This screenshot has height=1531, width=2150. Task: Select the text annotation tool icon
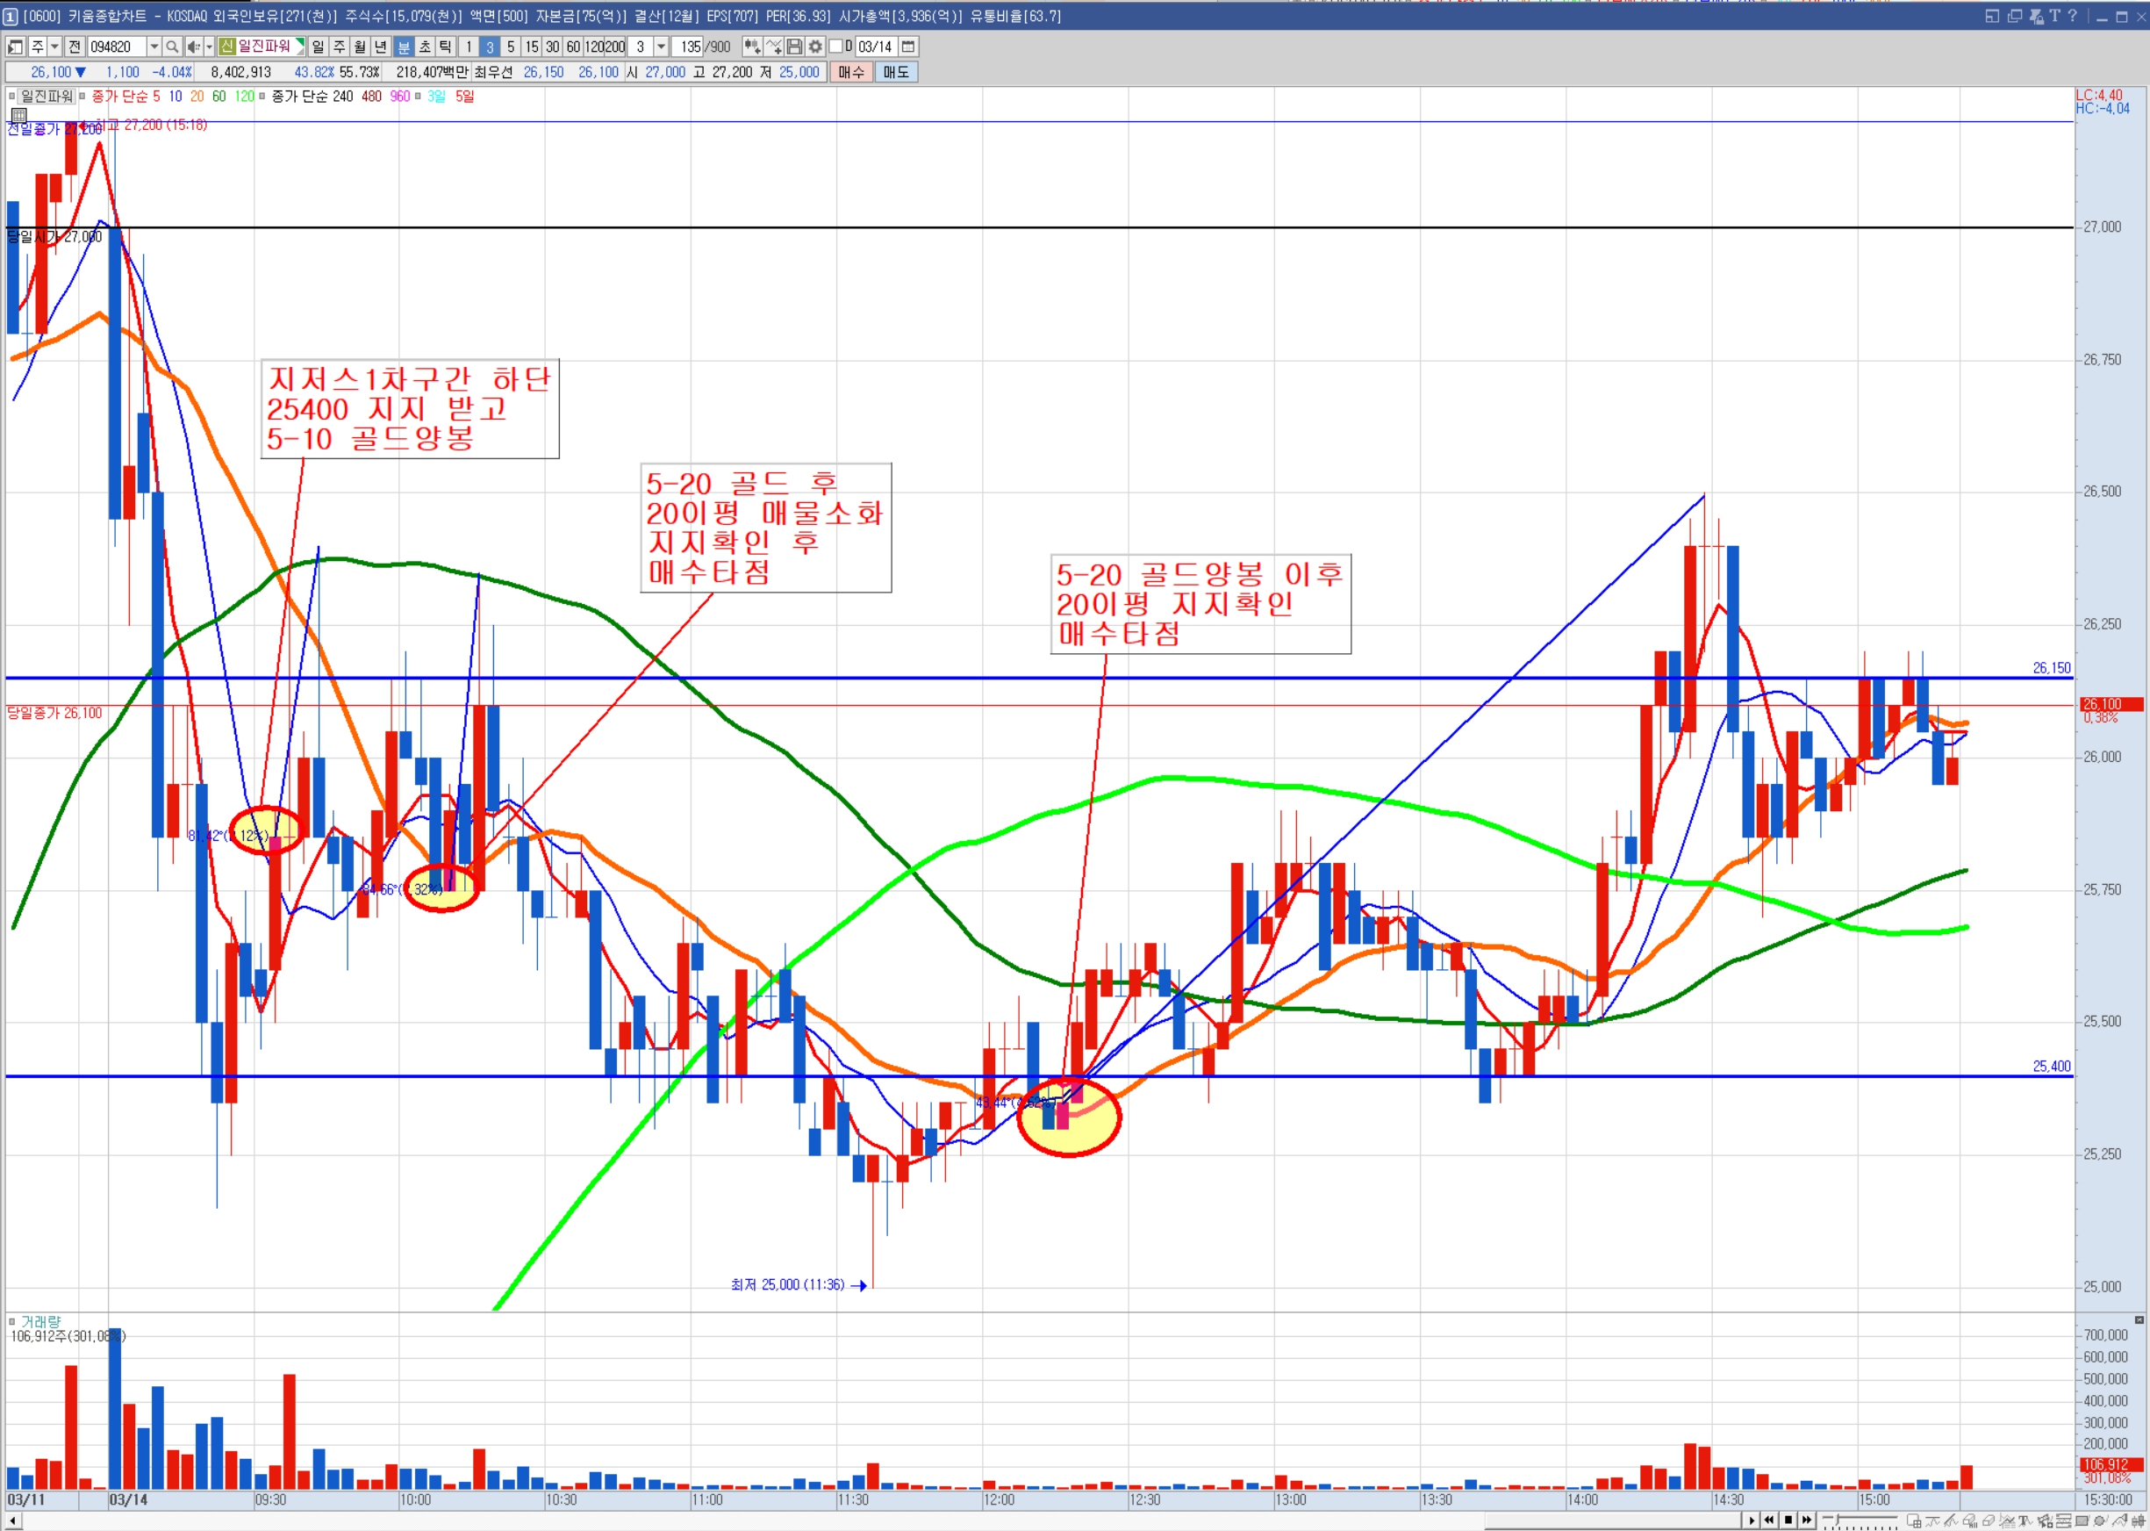[x=2024, y=1520]
